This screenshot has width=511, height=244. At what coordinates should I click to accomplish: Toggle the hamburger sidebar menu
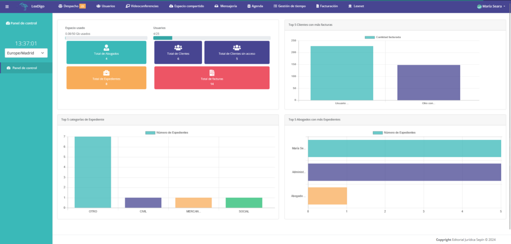coord(7,6)
